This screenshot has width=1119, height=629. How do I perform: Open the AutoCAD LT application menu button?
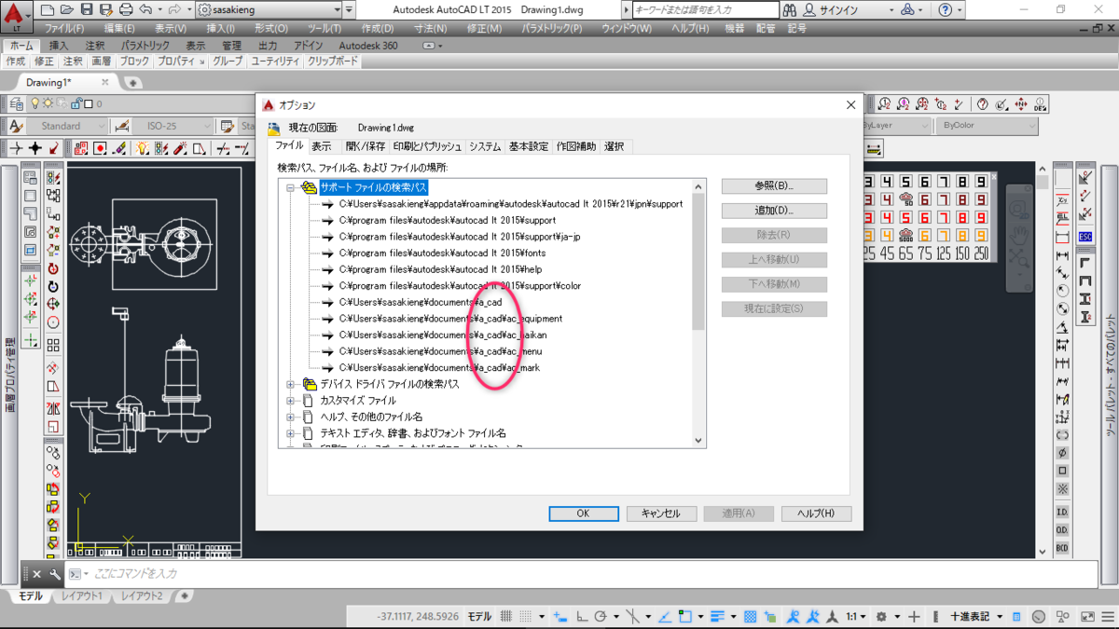[x=17, y=16]
